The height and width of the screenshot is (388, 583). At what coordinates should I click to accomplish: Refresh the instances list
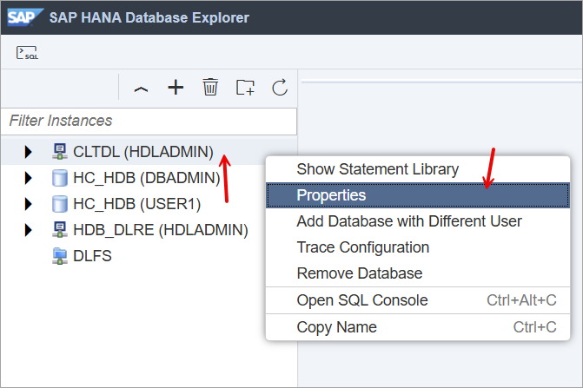tap(280, 88)
